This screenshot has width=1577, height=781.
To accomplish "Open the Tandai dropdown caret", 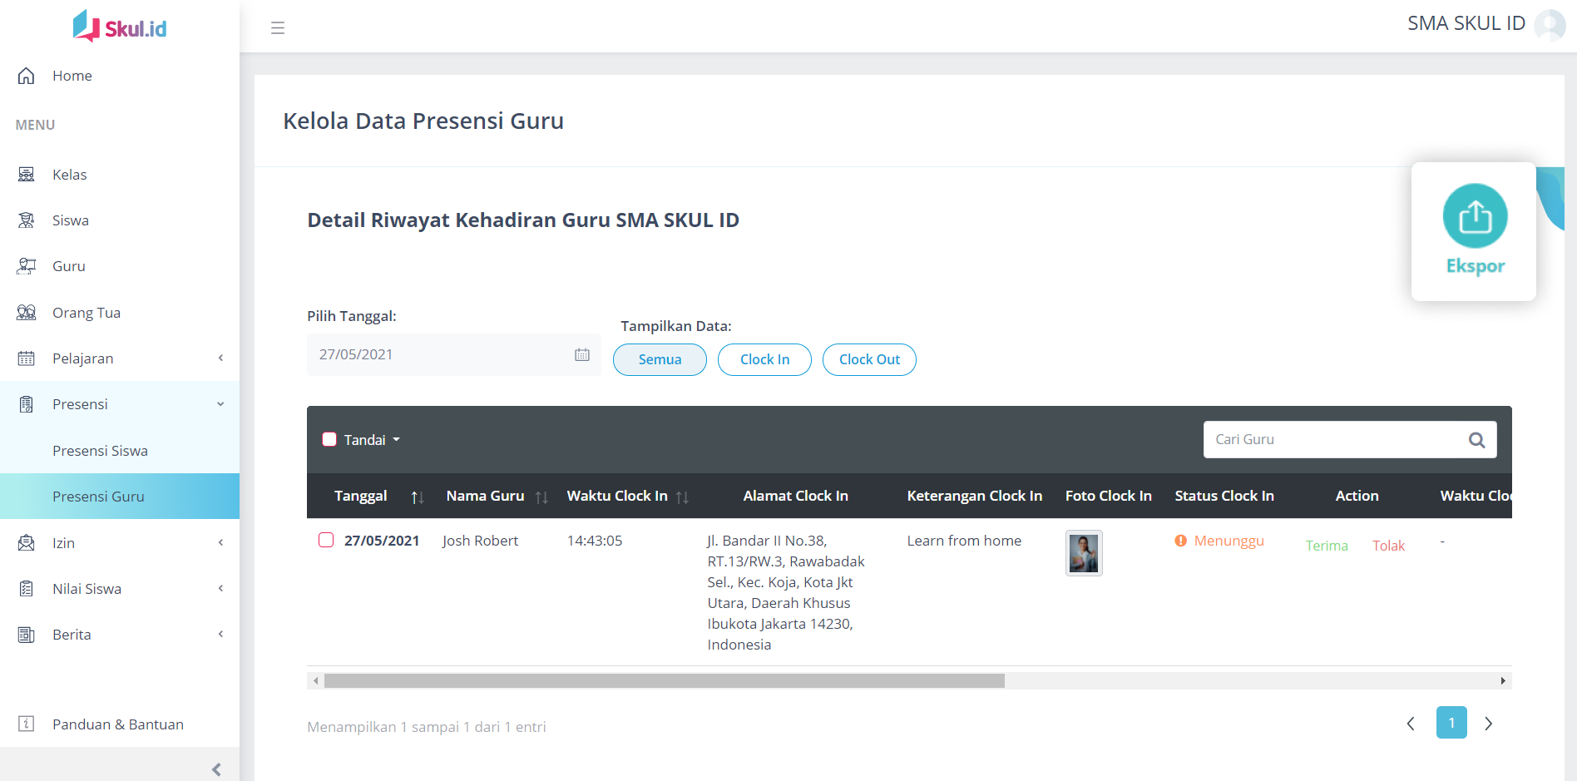I will [397, 440].
